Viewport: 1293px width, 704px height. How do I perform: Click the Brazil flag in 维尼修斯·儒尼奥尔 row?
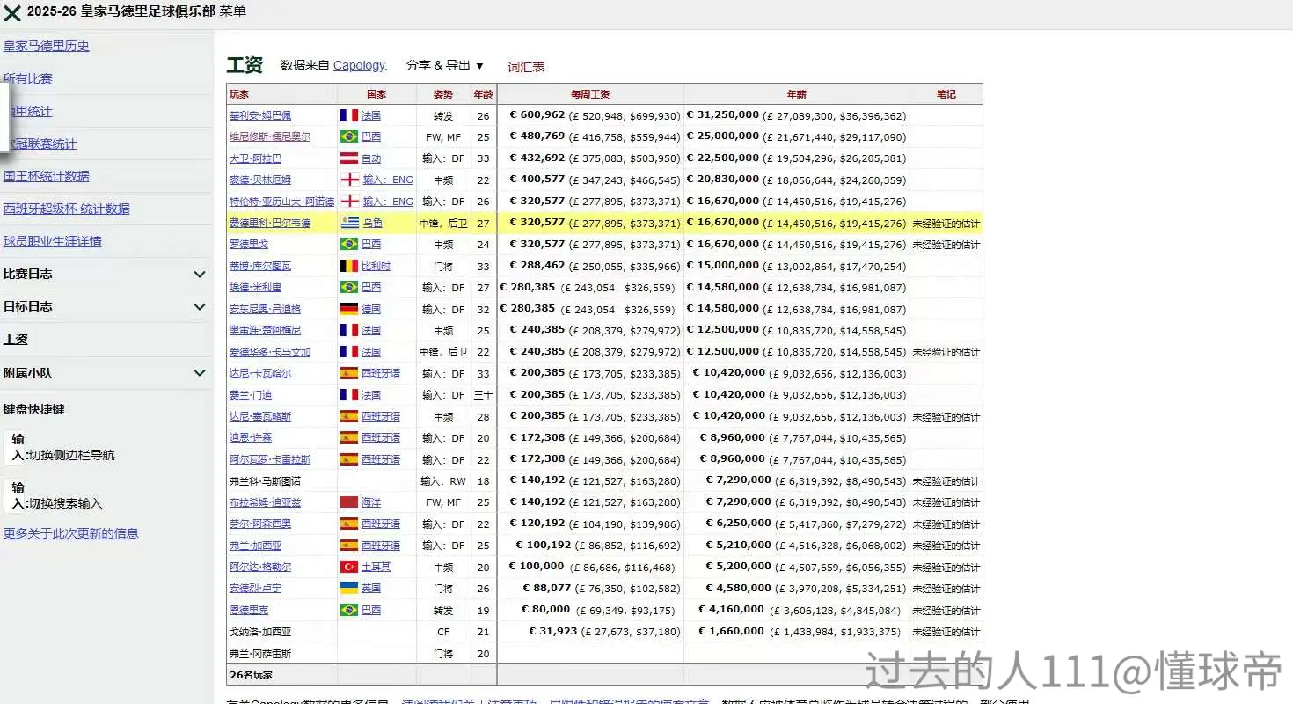coord(349,136)
